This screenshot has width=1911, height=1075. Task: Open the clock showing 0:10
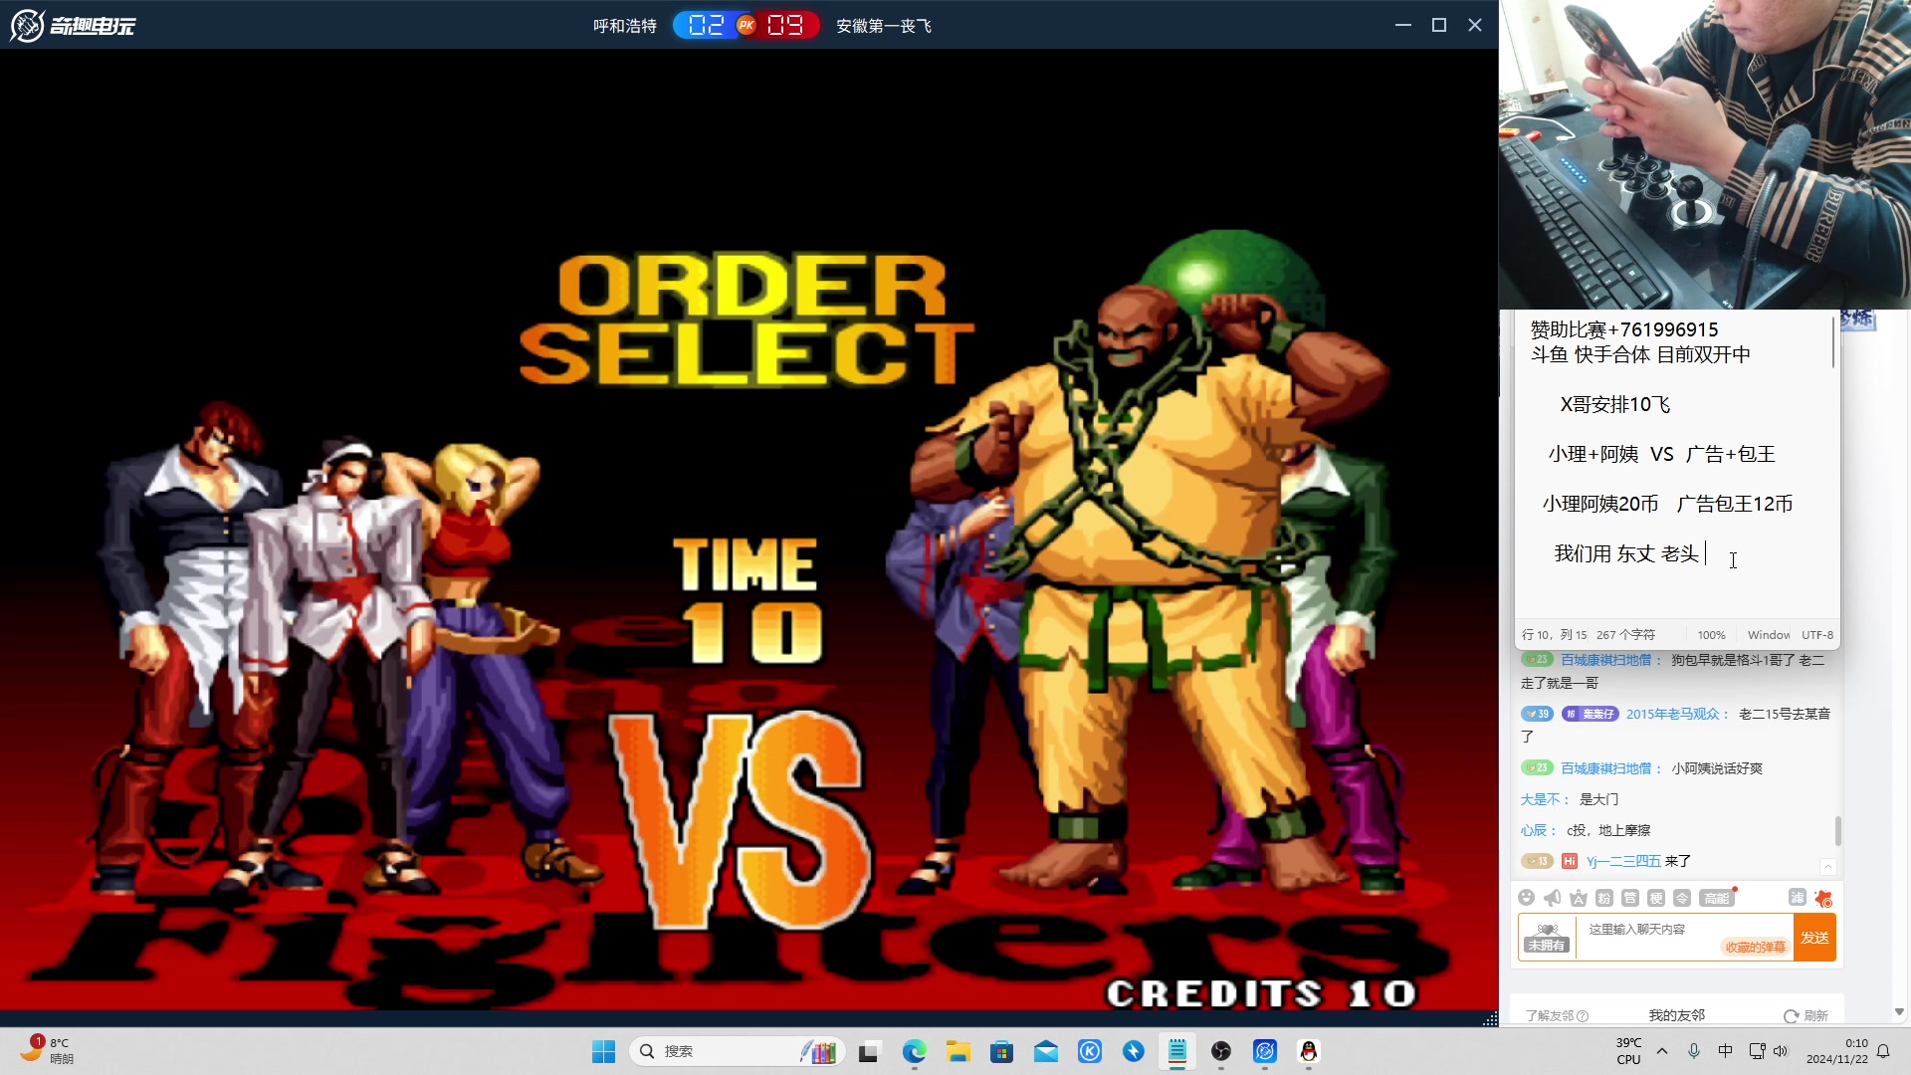tap(1836, 1051)
